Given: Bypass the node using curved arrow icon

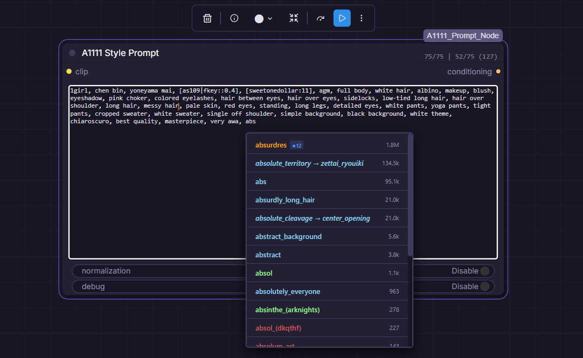Looking at the screenshot, I should 321,18.
